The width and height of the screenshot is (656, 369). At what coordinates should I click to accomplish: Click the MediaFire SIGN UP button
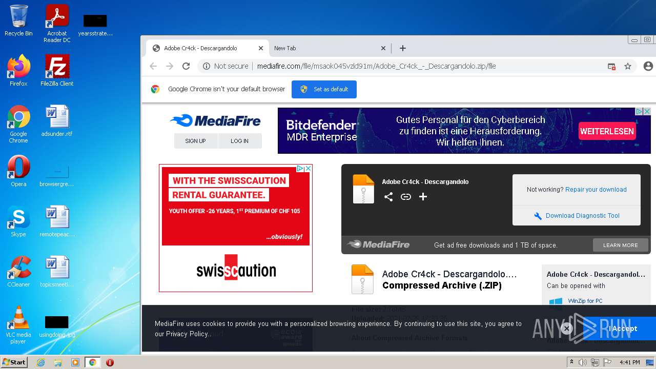pyautogui.click(x=196, y=141)
